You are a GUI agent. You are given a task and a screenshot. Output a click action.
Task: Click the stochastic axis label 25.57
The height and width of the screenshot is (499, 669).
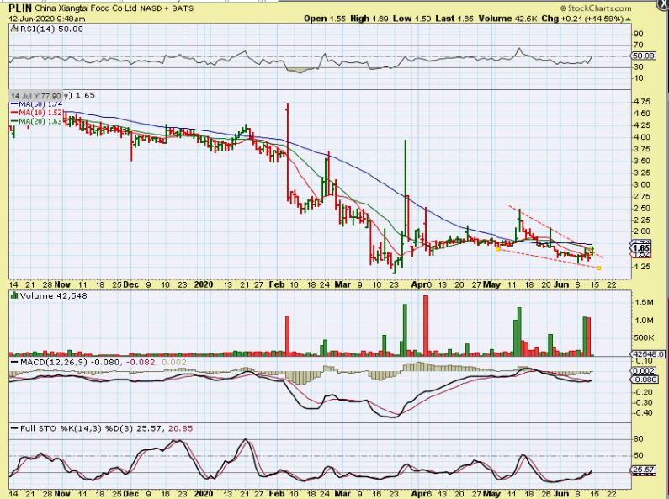click(x=643, y=470)
